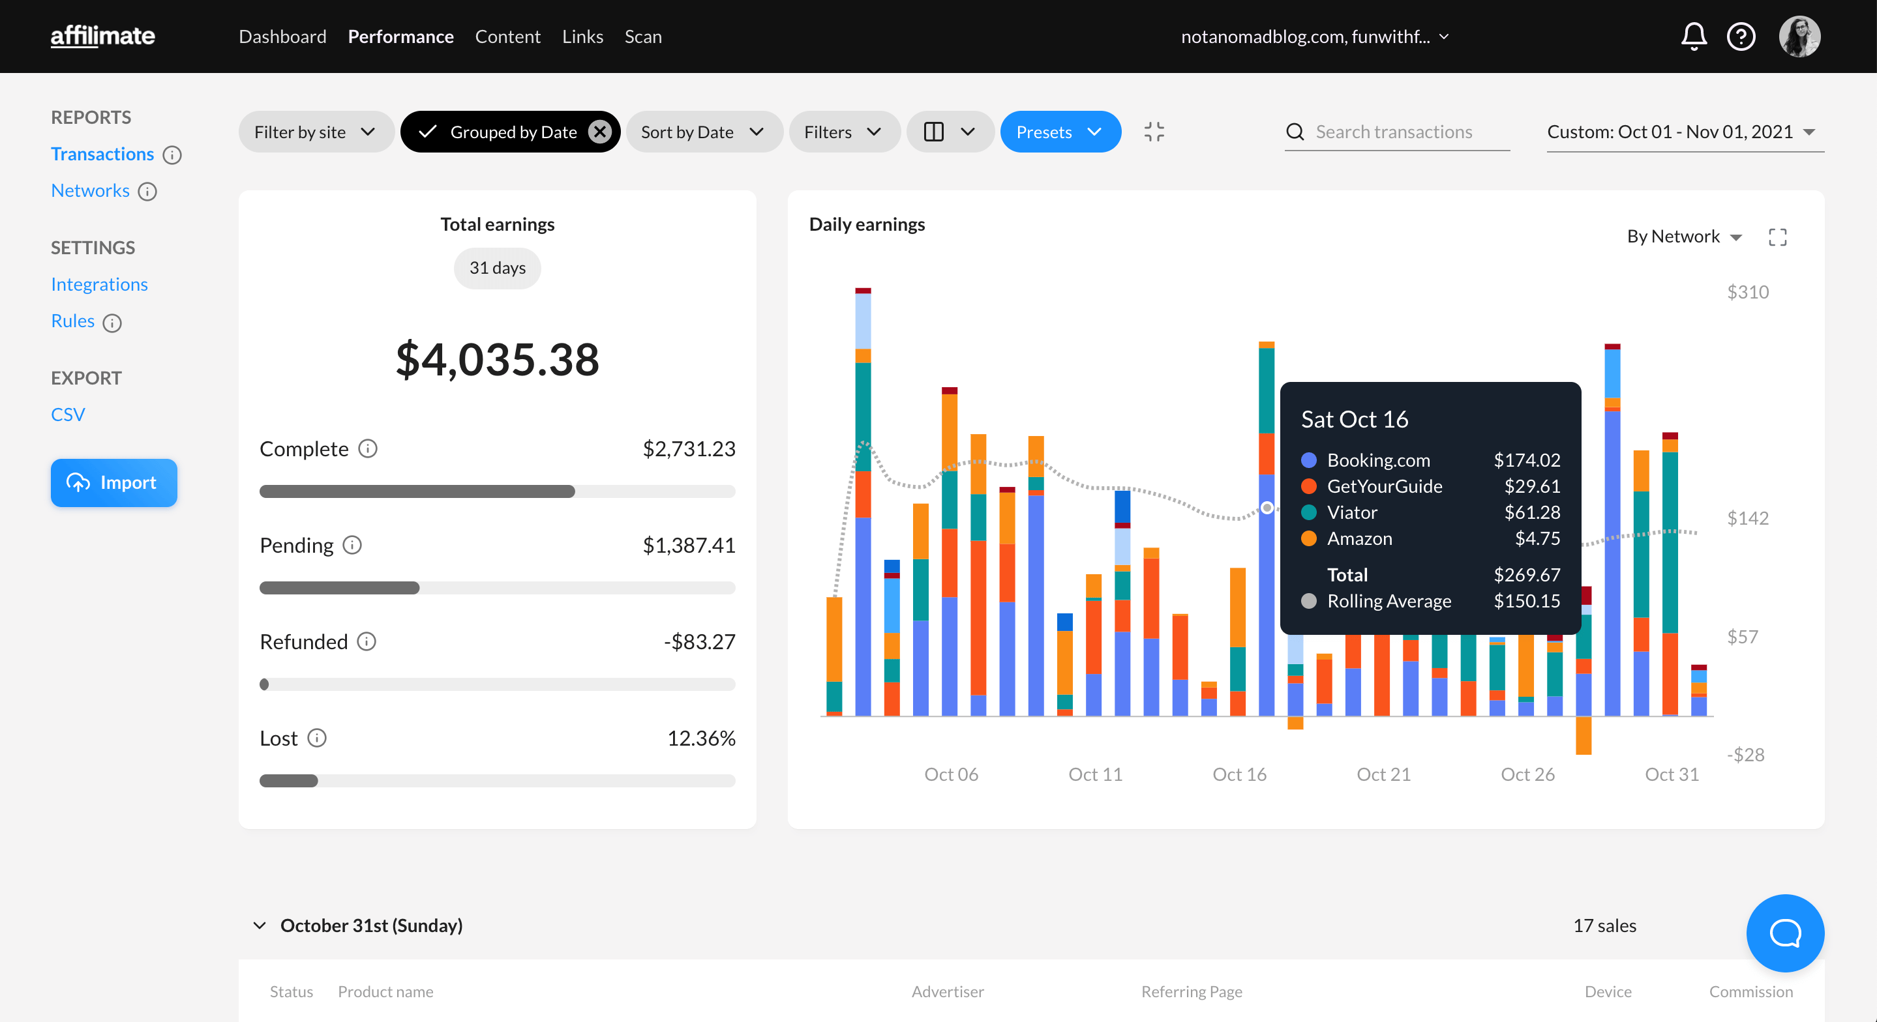Click the Status column header

(291, 991)
